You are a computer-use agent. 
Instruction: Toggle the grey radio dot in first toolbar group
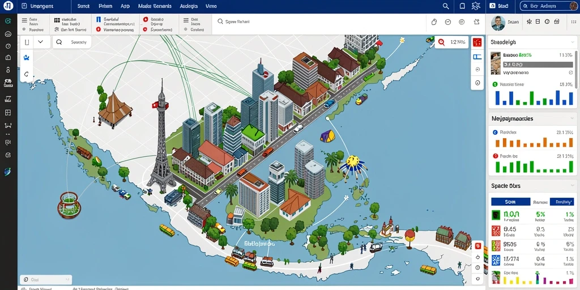point(24,29)
